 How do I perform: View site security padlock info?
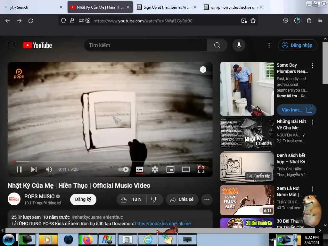[72, 20]
